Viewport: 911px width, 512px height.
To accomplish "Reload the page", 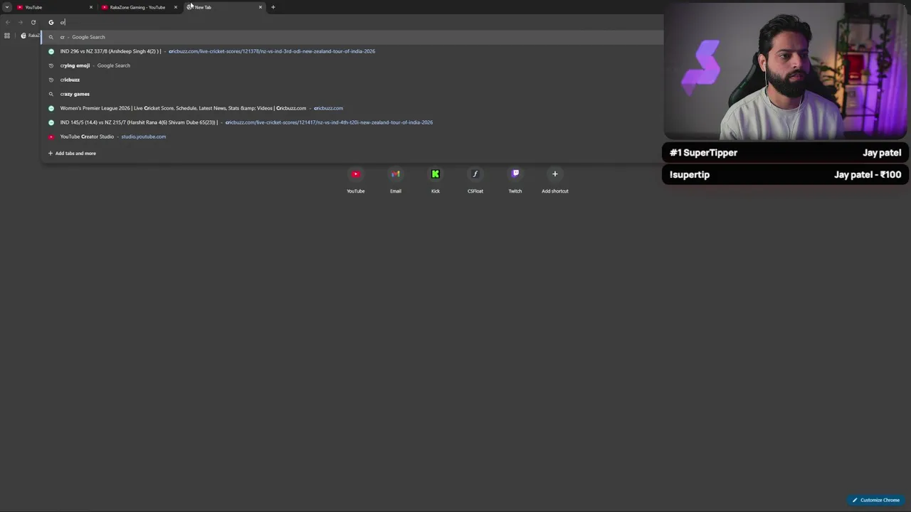I will pyautogui.click(x=33, y=22).
